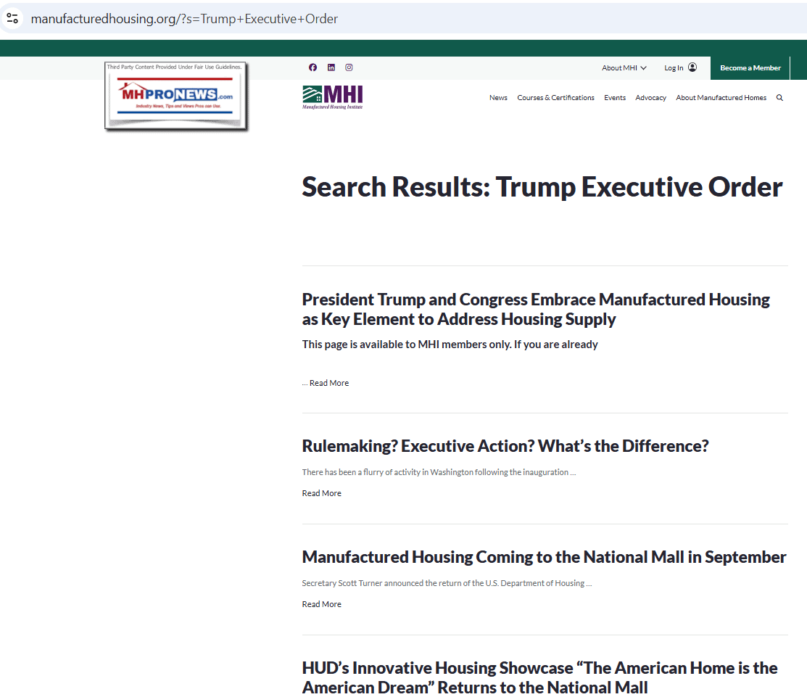
Task: Open About Manufactured Homes menu
Action: (x=721, y=98)
